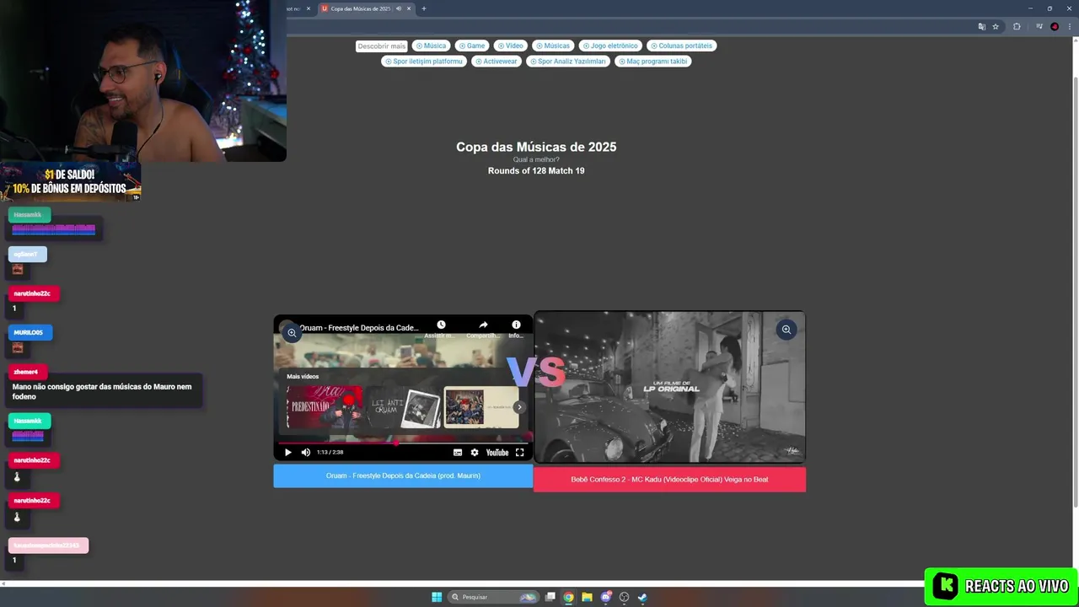
Task: Close the Copa das Músicas tab
Action: click(x=409, y=8)
